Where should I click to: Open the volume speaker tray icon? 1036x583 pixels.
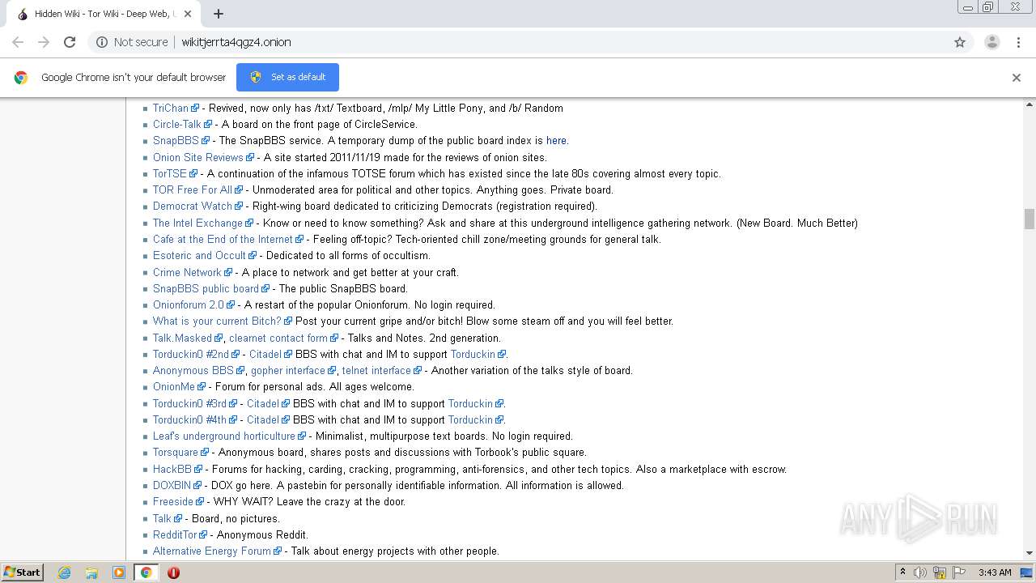click(x=920, y=572)
